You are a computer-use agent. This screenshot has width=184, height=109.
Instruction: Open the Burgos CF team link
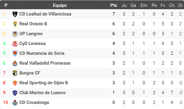(30, 73)
